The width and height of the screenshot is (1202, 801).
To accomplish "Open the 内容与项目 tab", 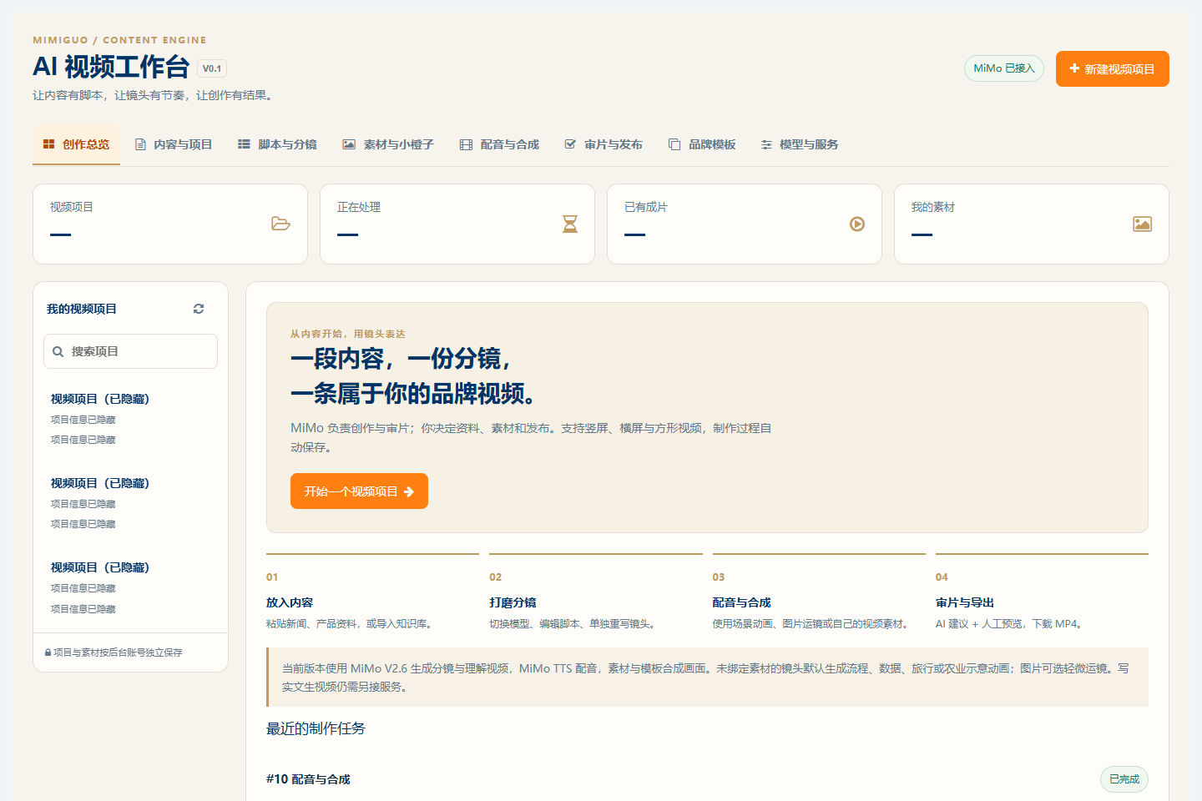I will (x=174, y=144).
